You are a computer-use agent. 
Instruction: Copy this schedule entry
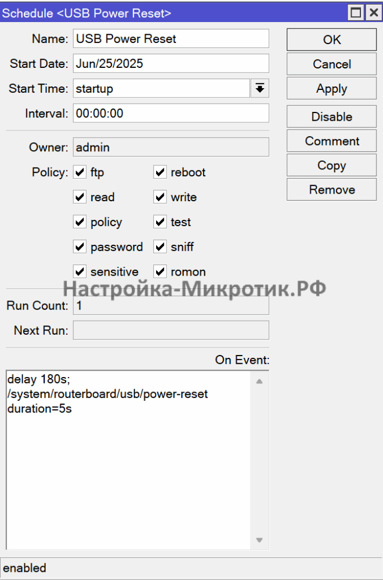coord(331,165)
